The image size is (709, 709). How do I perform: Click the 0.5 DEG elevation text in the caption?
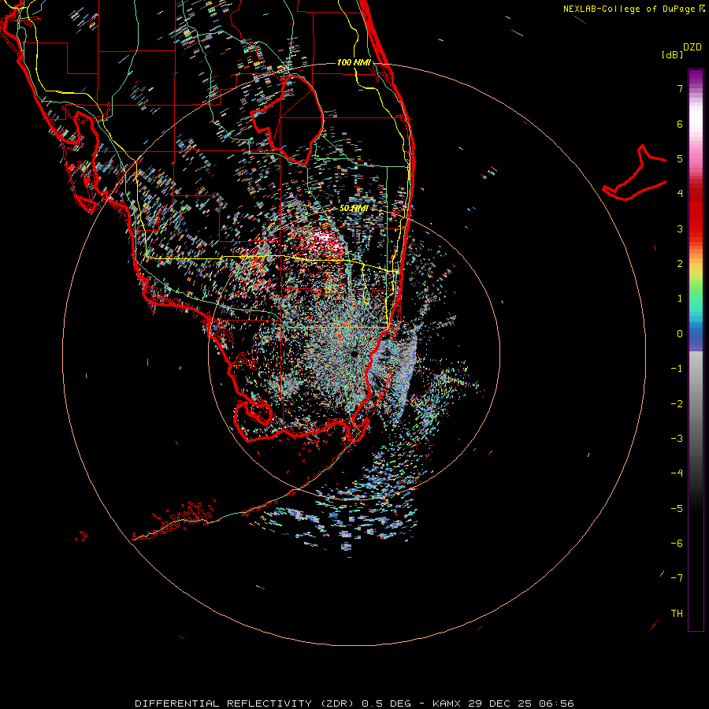[x=386, y=703]
